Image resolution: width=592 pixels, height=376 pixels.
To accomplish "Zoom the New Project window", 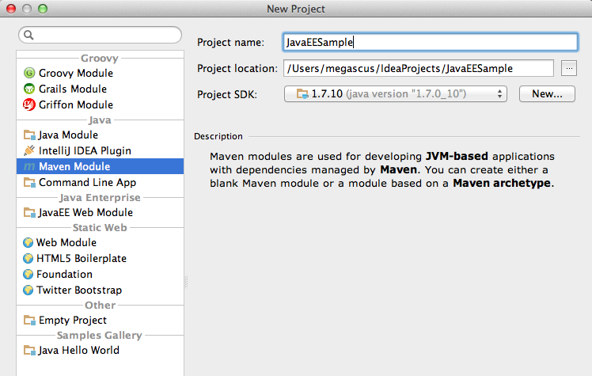I will [43, 9].
